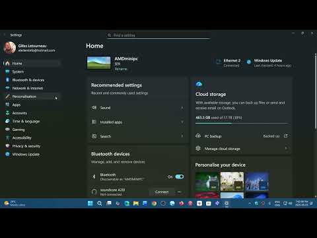This screenshot has height=238, width=317.
Task: Click the Cloud storage OneDrive icon
Action: click(199, 84)
